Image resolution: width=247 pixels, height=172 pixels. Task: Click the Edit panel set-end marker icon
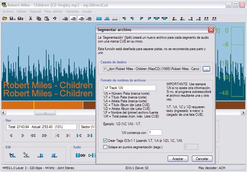click(54, 155)
